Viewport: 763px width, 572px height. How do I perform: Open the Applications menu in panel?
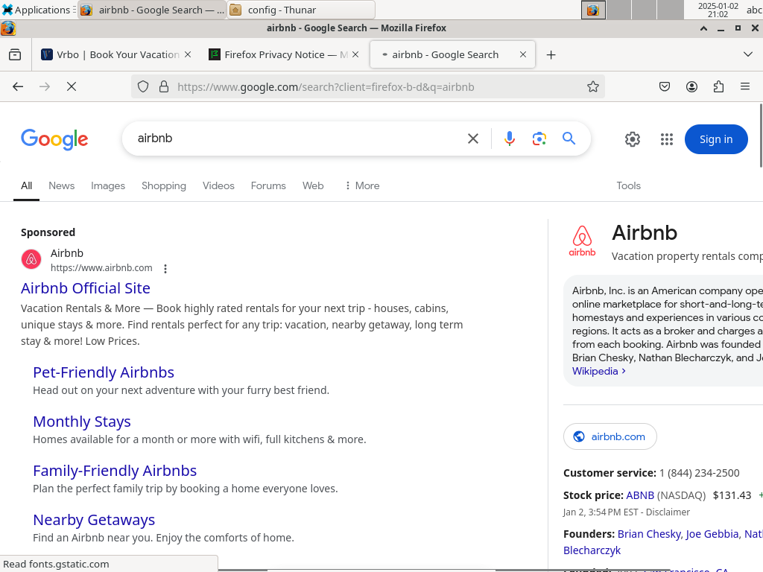point(37,10)
